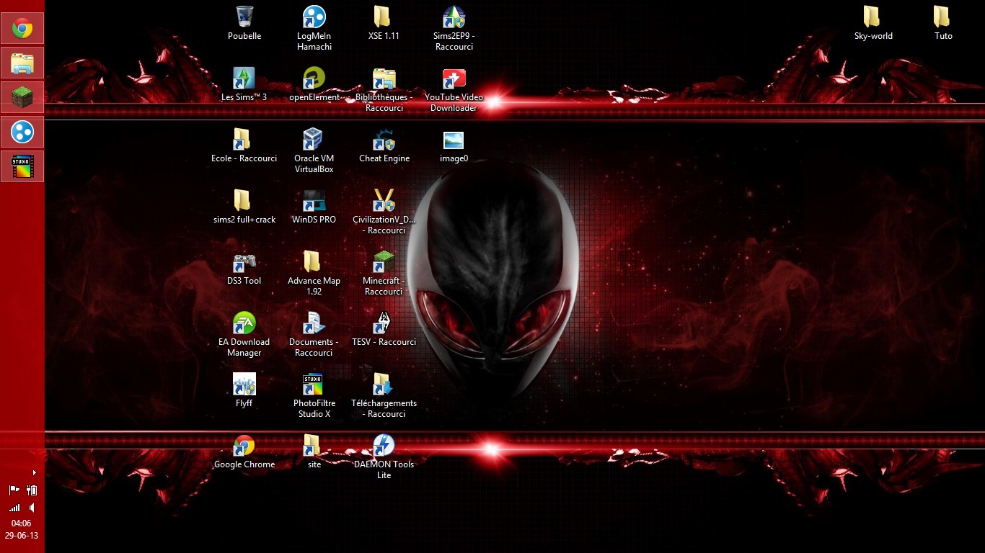Screen dimensions: 985x553
Task: Select the CivilizationV_D... - Raccourci shortcut
Action: coord(384,212)
